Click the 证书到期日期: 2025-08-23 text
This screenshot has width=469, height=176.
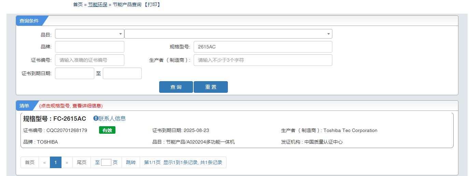click(x=181, y=130)
